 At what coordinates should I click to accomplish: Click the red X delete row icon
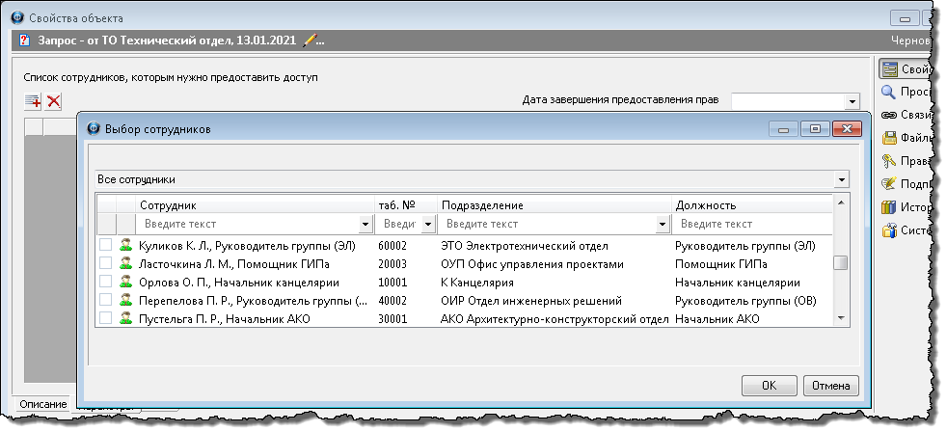54,100
